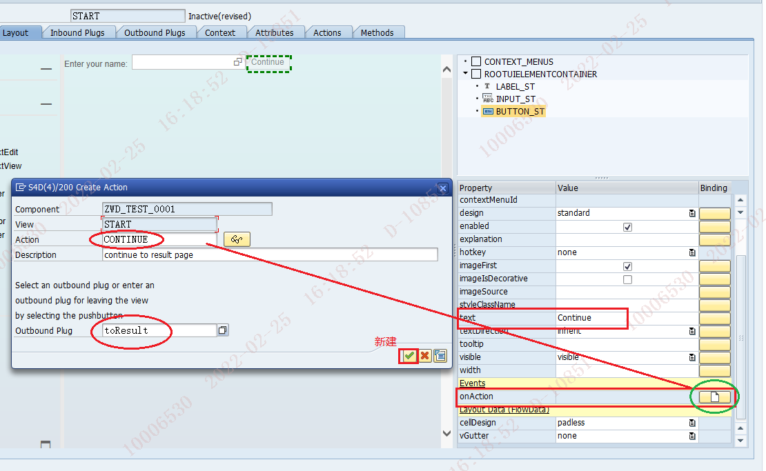Click binding button for text property
This screenshot has height=471, width=766.
click(715, 318)
